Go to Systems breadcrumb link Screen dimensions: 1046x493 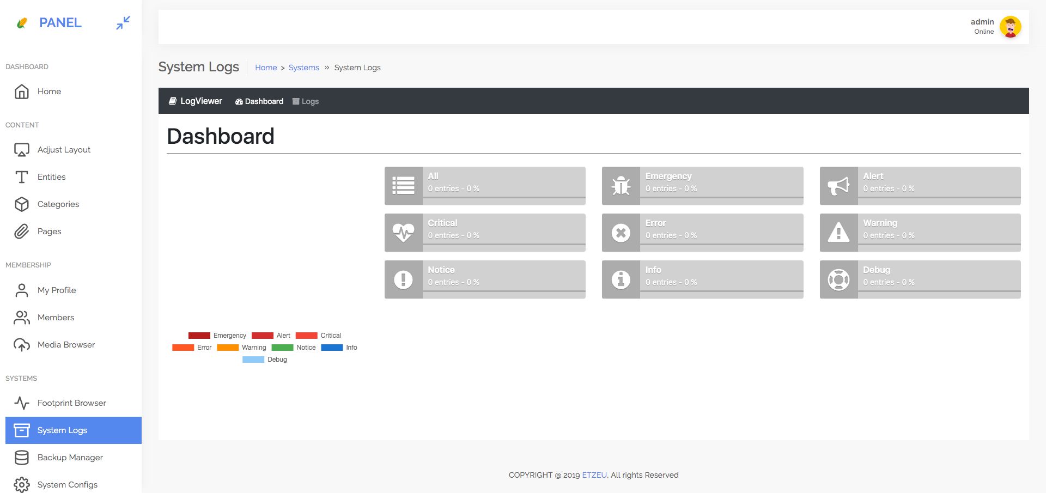(x=304, y=68)
